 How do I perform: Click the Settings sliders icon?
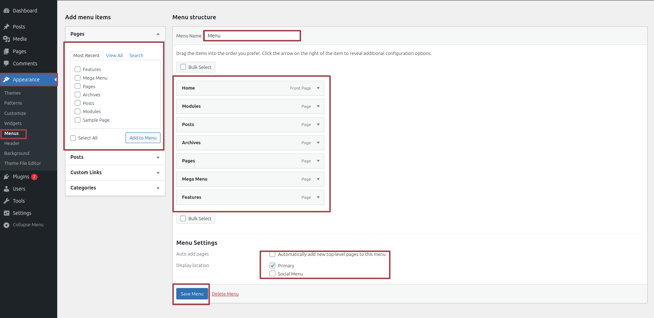point(6,213)
